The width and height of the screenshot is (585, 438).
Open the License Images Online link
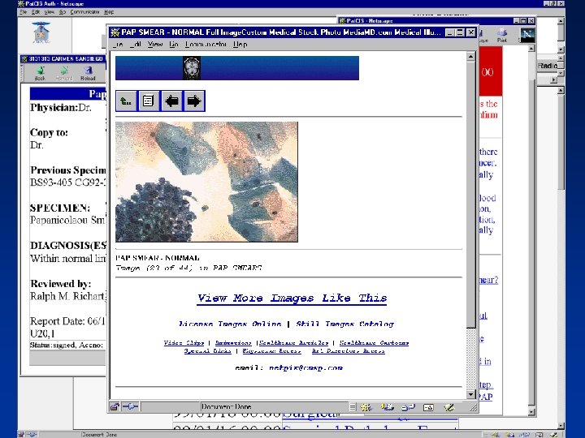coord(230,324)
